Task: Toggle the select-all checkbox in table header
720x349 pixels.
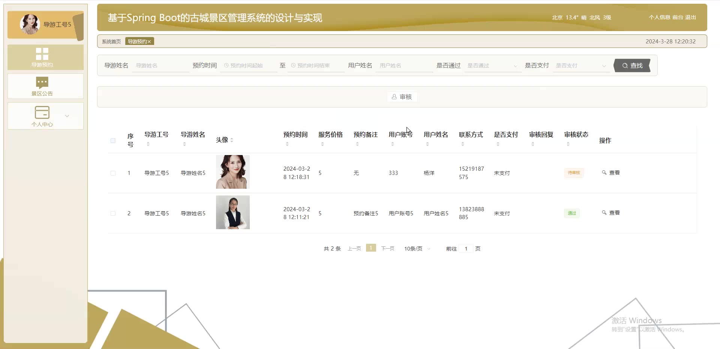Action: coord(113,140)
